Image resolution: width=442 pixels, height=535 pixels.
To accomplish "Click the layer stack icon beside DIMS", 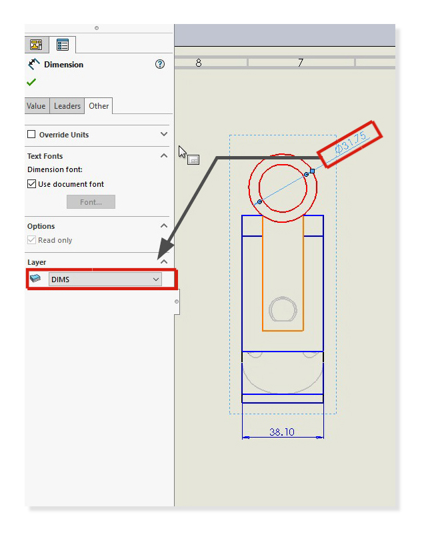I will pos(36,279).
